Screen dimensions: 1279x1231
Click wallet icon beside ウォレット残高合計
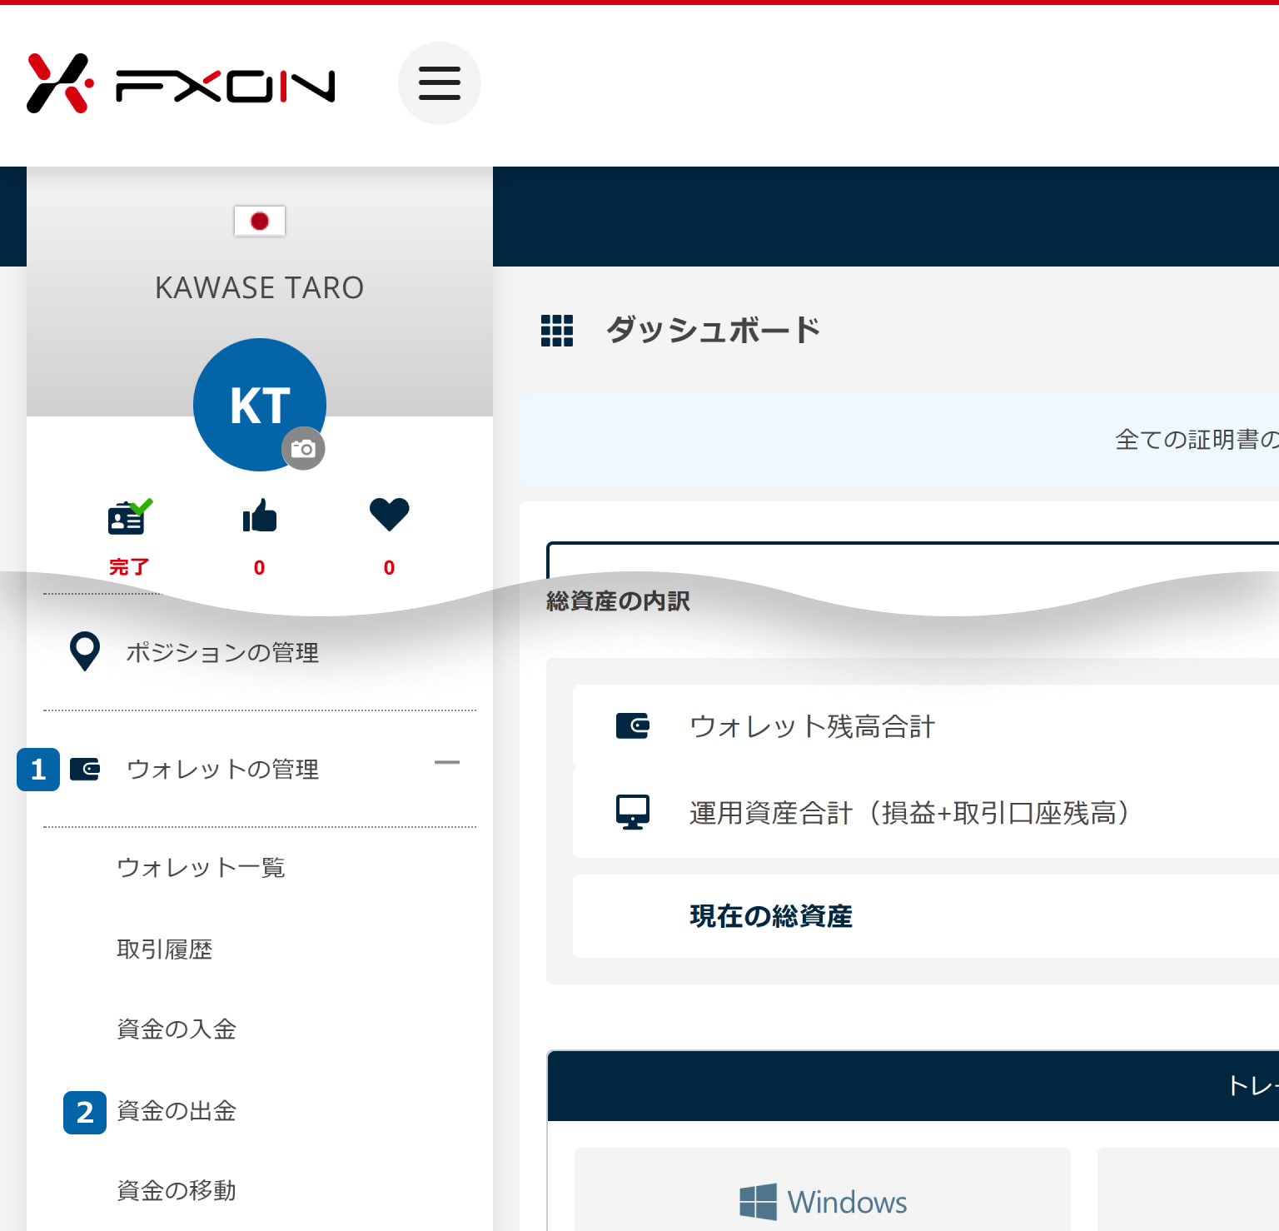pyautogui.click(x=633, y=726)
